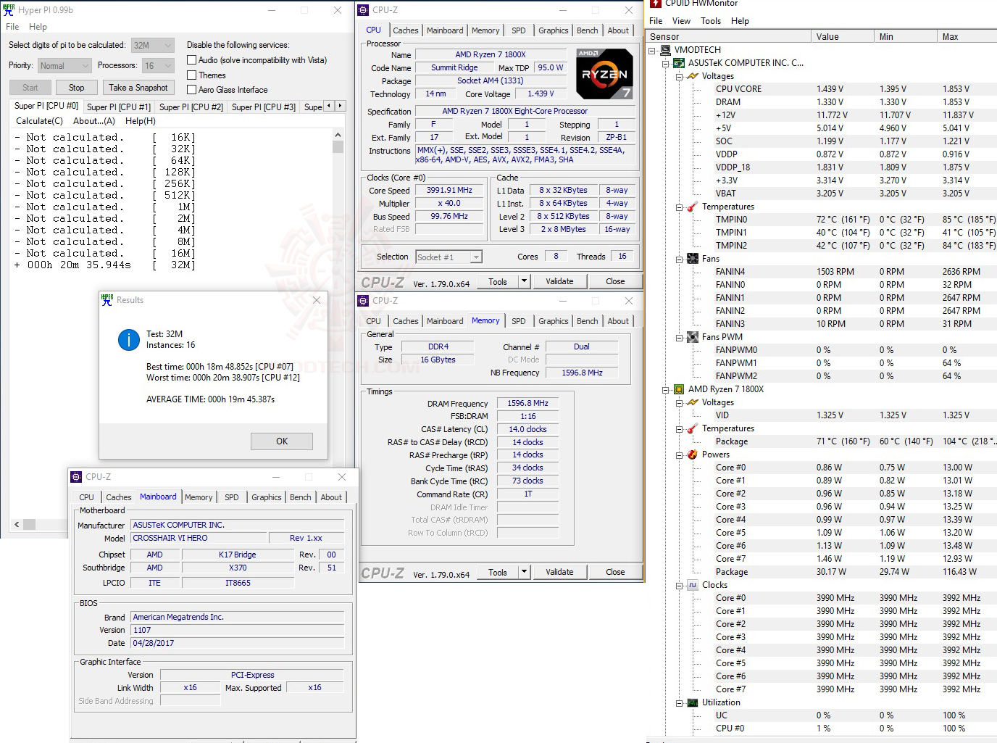Click the vertical scrollbar thumb in Hyper PI

click(338, 147)
